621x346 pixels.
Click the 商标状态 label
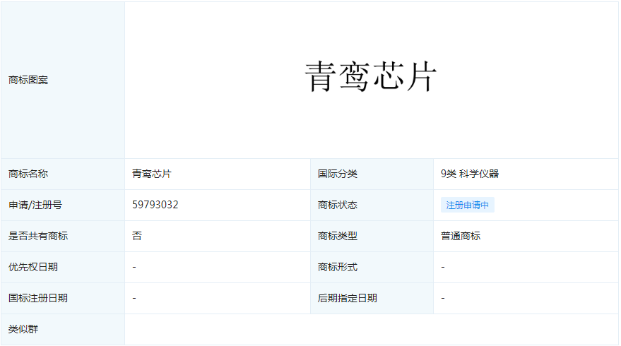[x=338, y=205]
